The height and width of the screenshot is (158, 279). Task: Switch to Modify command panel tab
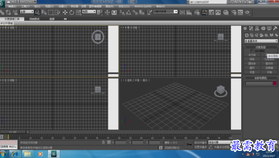251,28
